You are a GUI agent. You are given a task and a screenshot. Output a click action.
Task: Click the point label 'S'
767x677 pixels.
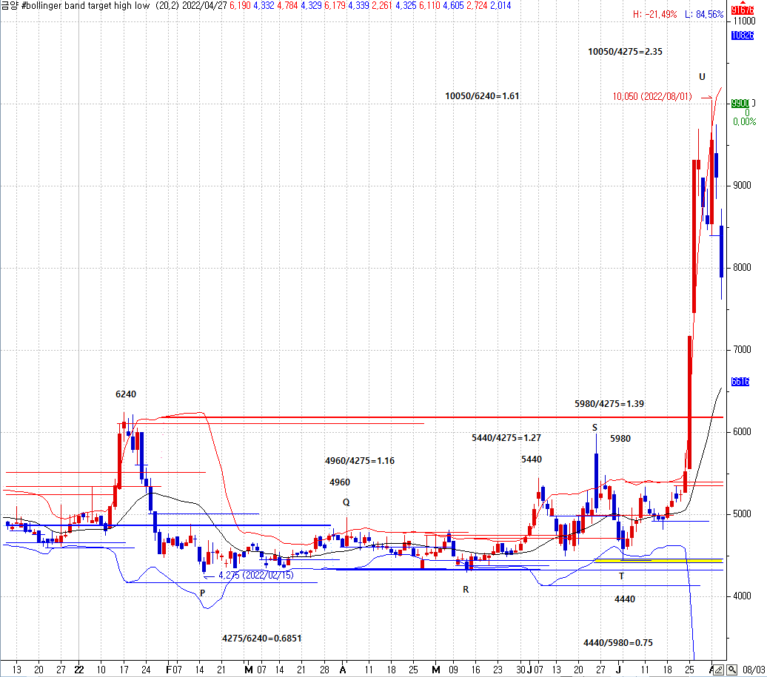(594, 428)
